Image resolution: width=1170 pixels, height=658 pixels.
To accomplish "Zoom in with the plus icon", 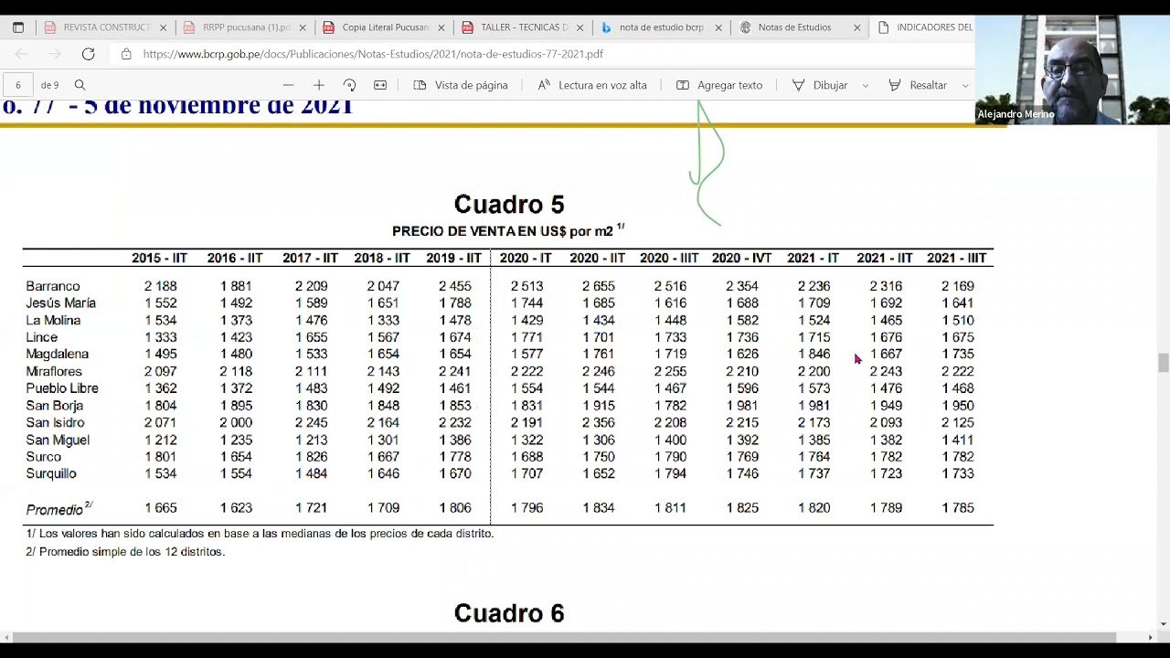I will point(319,85).
